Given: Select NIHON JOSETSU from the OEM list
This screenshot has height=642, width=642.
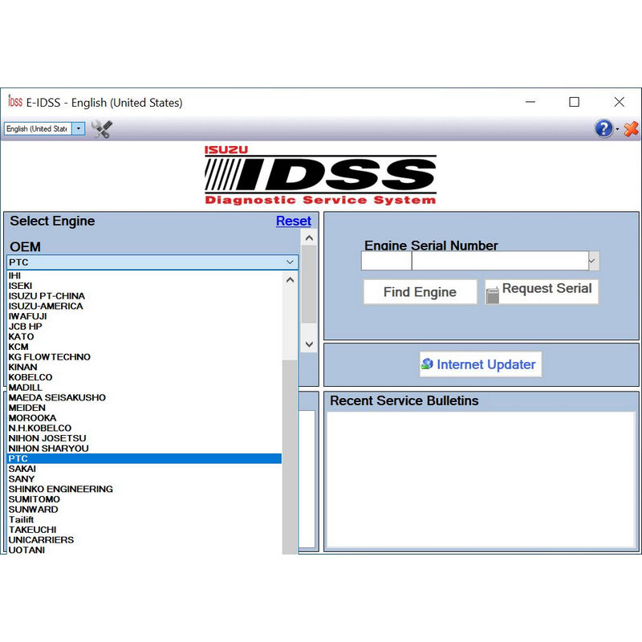Looking at the screenshot, I should [144, 438].
